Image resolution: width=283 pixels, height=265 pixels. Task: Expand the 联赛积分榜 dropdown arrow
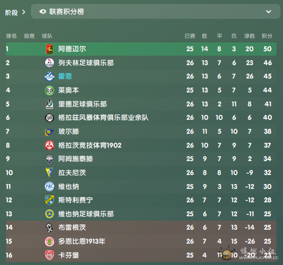[x=269, y=12]
